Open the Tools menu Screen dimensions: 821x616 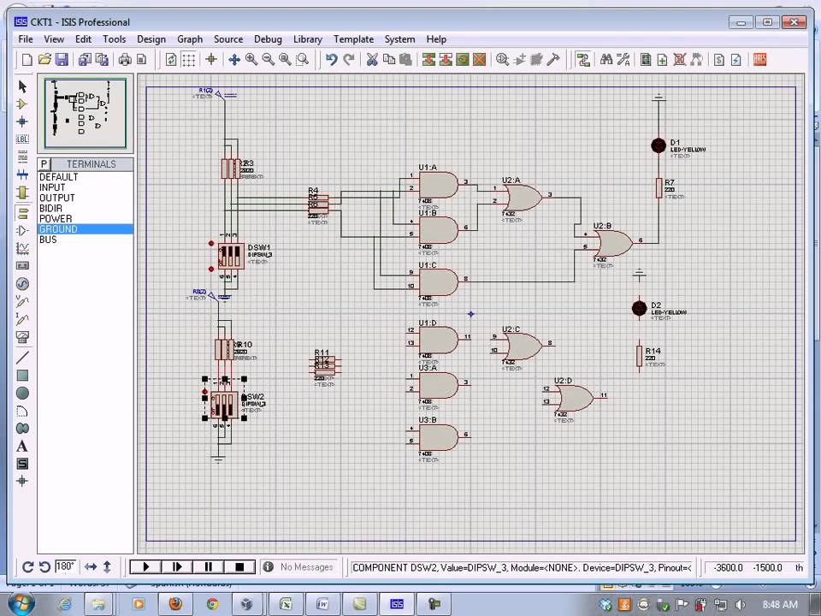click(114, 39)
